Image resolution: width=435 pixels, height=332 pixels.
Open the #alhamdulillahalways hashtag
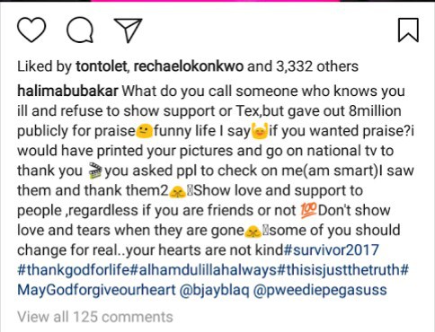click(204, 270)
